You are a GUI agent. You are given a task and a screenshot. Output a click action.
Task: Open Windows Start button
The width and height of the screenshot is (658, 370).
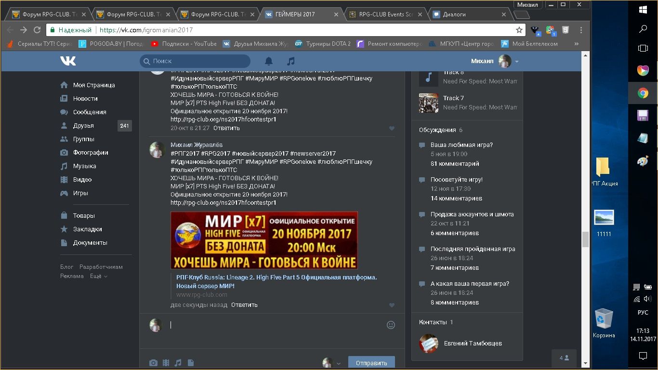[643, 9]
